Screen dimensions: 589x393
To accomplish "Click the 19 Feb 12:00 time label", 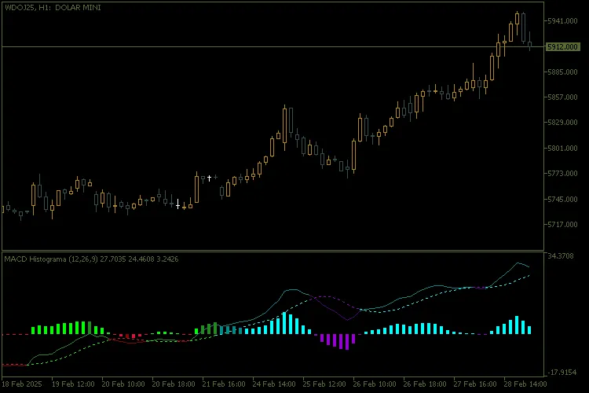I will [73, 384].
